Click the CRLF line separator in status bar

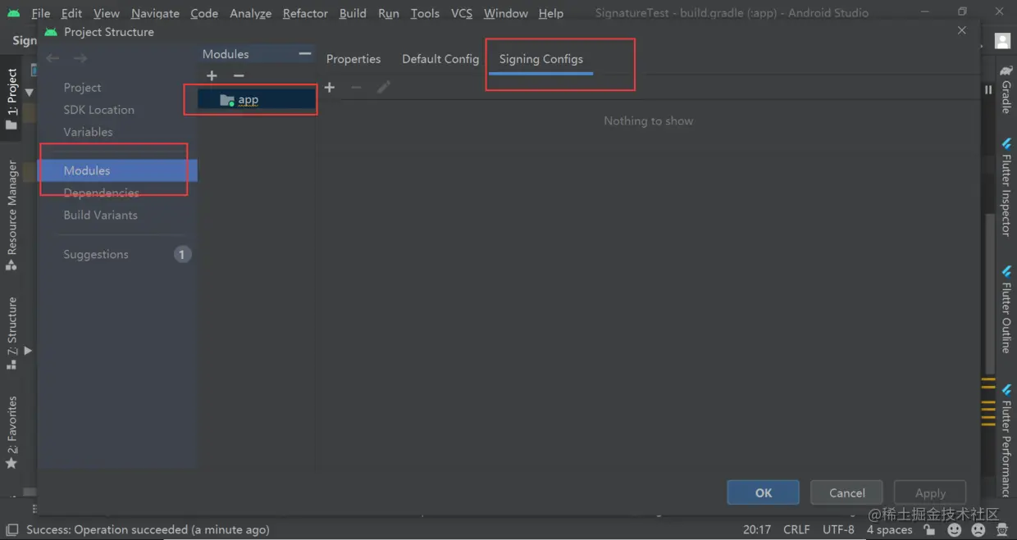[796, 530]
